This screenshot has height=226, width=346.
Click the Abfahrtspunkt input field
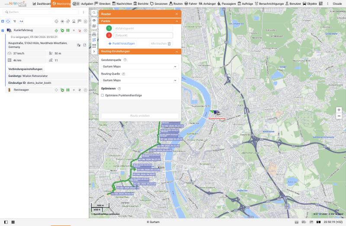tap(143, 29)
